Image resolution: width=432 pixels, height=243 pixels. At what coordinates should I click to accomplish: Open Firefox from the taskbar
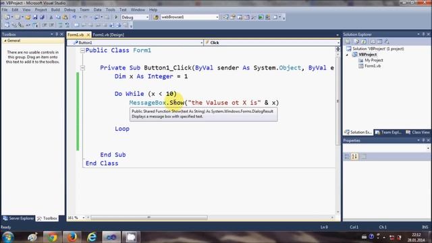[72, 237]
